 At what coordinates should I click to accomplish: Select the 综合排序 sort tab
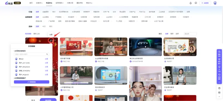pos(28,34)
